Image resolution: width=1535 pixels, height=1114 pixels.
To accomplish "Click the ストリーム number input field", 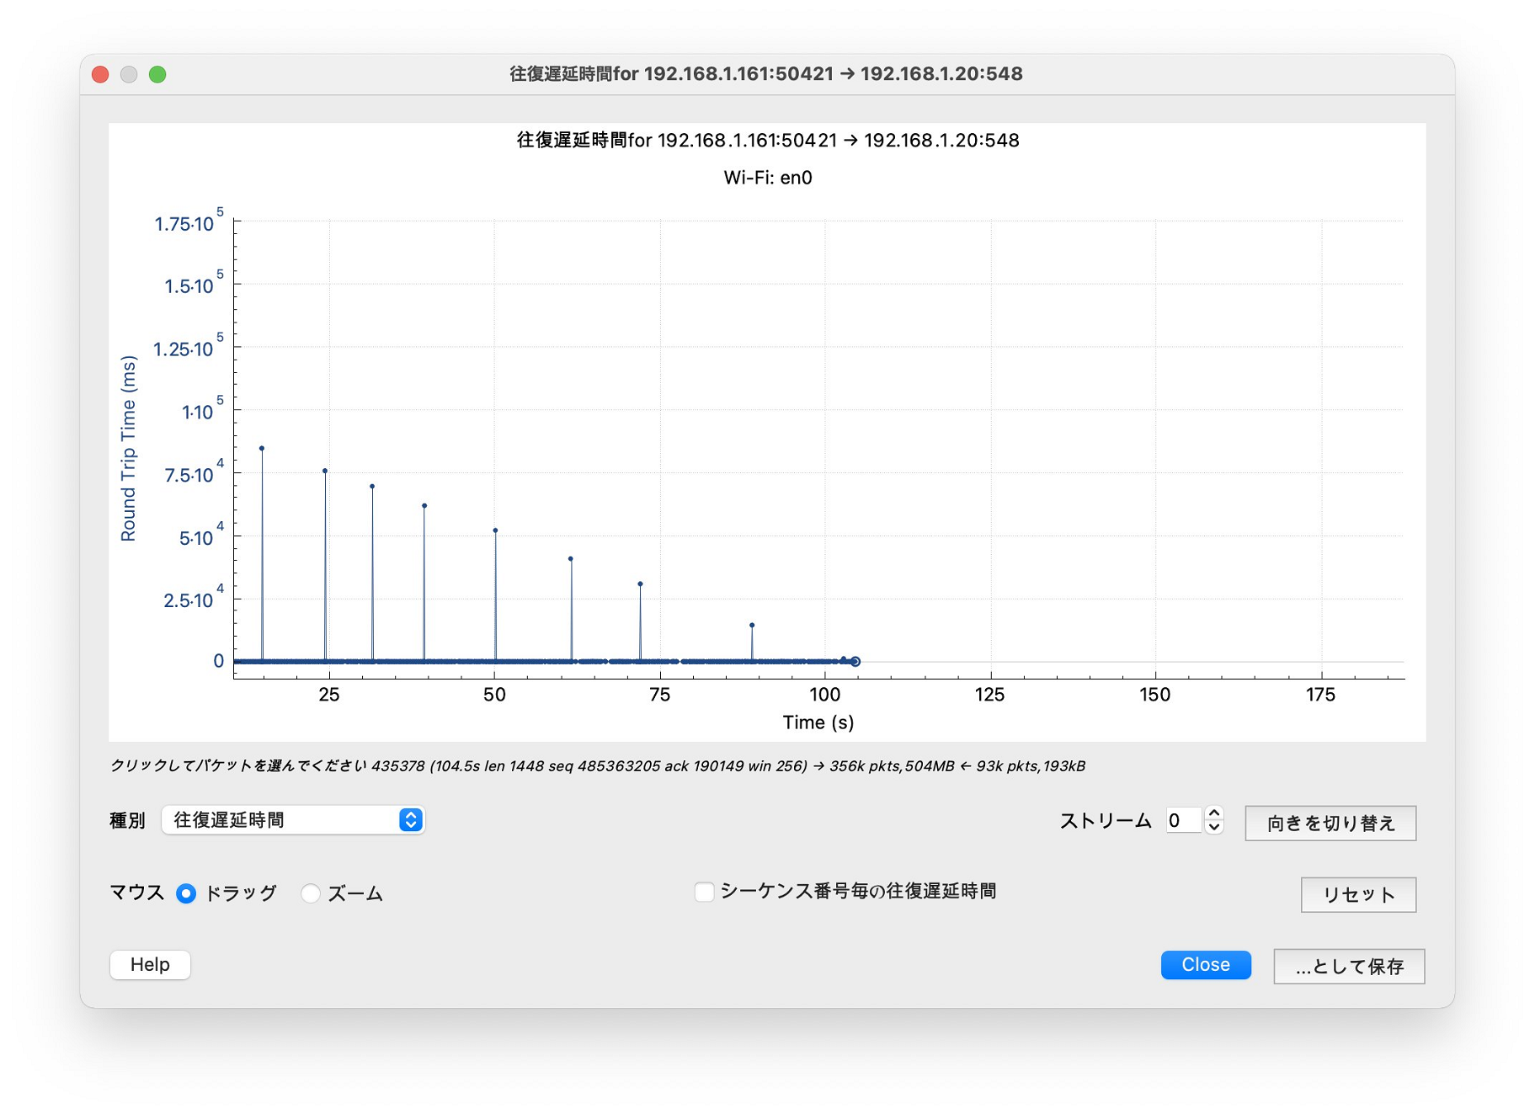I will pos(1183,821).
